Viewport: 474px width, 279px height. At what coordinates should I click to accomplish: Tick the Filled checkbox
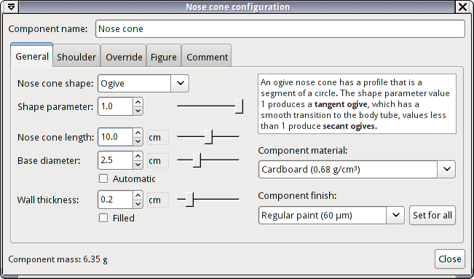coord(103,218)
